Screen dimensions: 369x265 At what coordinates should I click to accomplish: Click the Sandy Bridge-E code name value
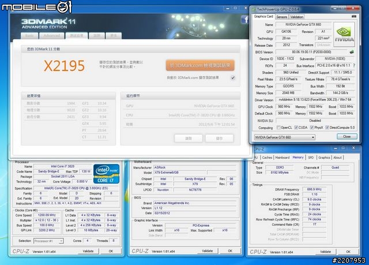pyautogui.click(x=48, y=171)
